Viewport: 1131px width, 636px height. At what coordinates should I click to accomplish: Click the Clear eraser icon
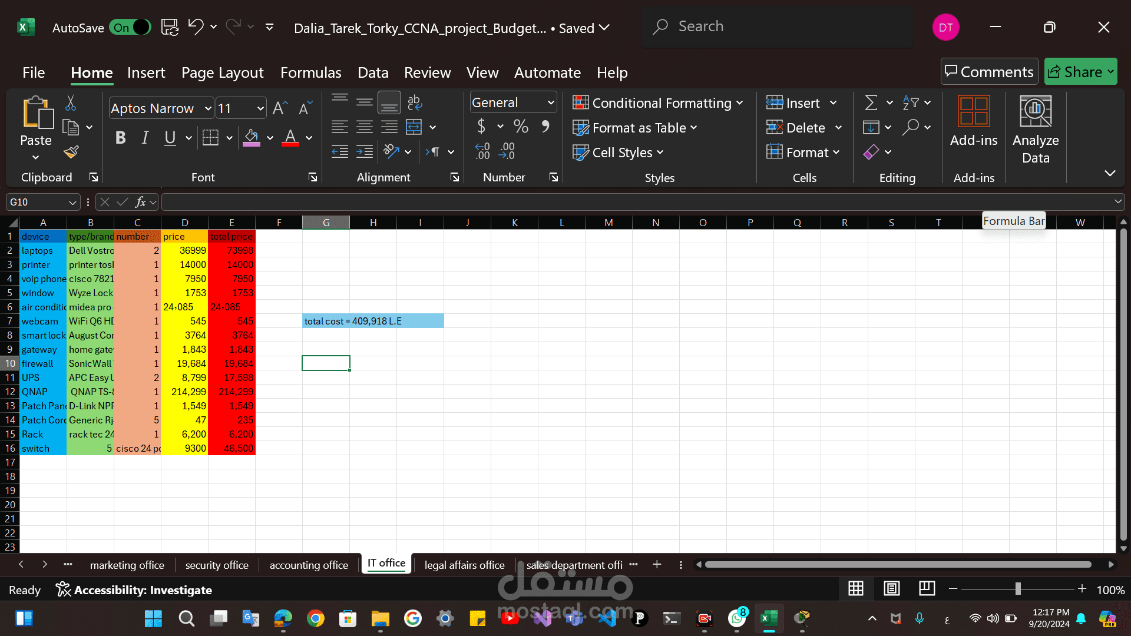[x=871, y=152]
